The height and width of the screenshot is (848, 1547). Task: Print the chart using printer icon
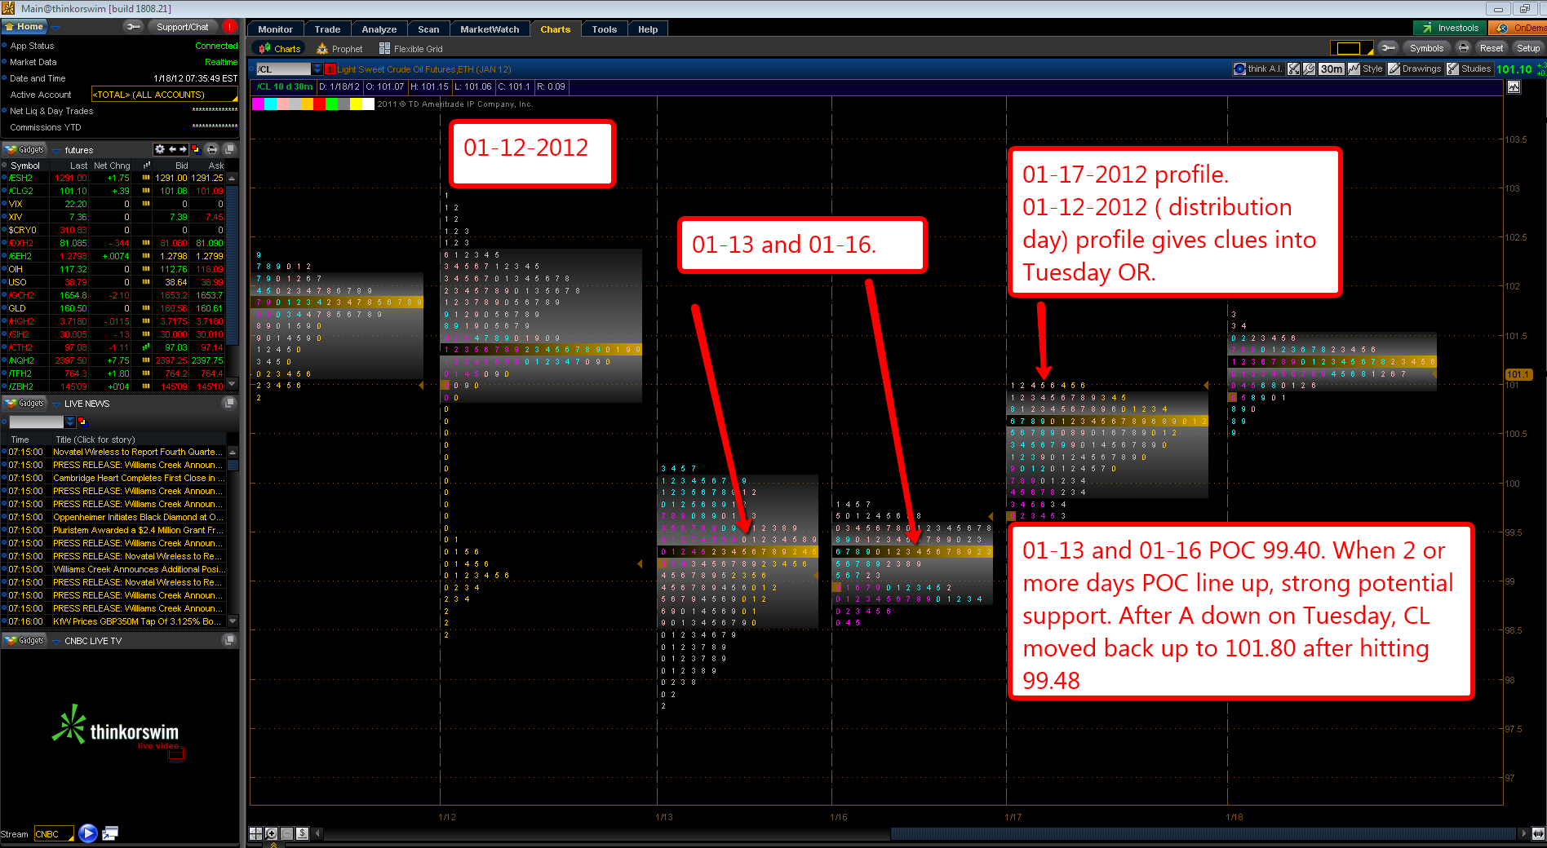(x=1464, y=48)
